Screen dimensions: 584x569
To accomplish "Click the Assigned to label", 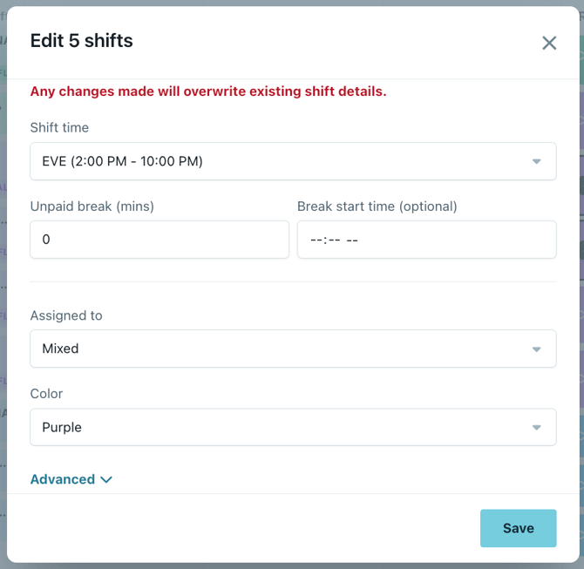I will pos(66,315).
